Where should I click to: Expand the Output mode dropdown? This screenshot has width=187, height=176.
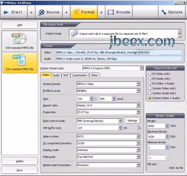[x=179, y=33]
